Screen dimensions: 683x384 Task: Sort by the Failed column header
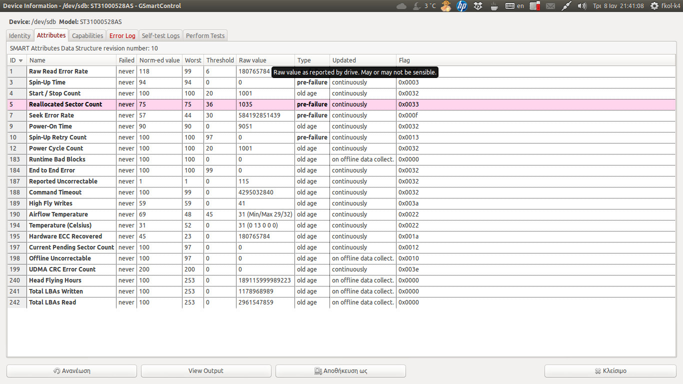(x=126, y=60)
